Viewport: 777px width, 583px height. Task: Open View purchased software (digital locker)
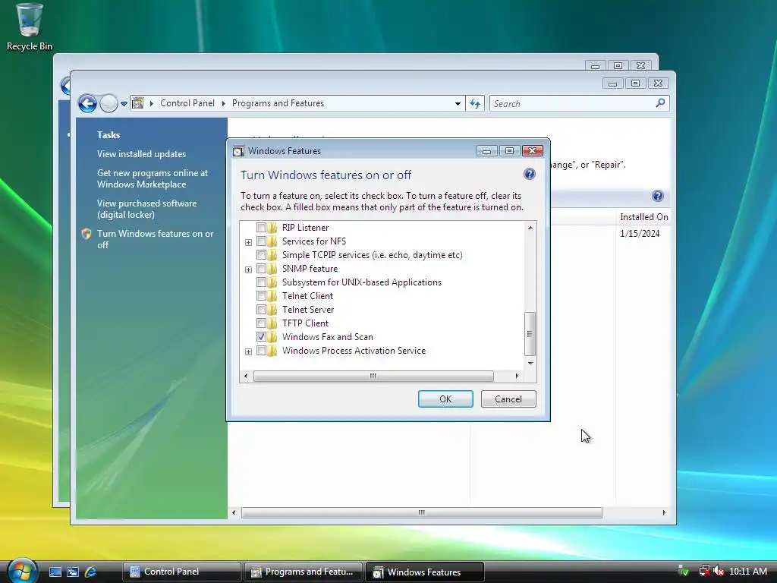click(x=146, y=209)
